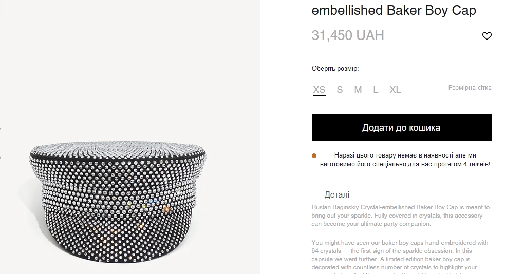524x274 pixels.
Task: Click the paragraph starting 'Ruslan Baginskiy Crystal-embellished'
Action: coord(401,216)
